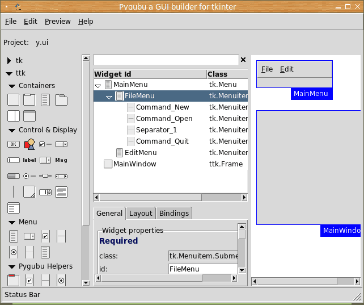
Task: Switch to the General tab
Action: (x=109, y=213)
